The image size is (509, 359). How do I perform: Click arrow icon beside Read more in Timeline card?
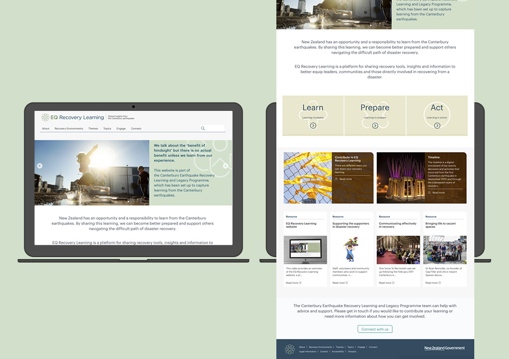click(429, 192)
